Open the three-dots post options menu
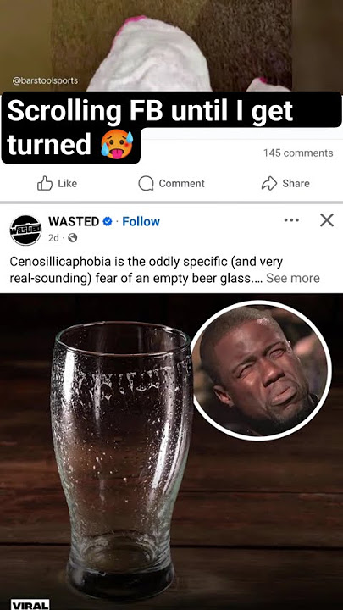The image size is (343, 610). coord(291,220)
